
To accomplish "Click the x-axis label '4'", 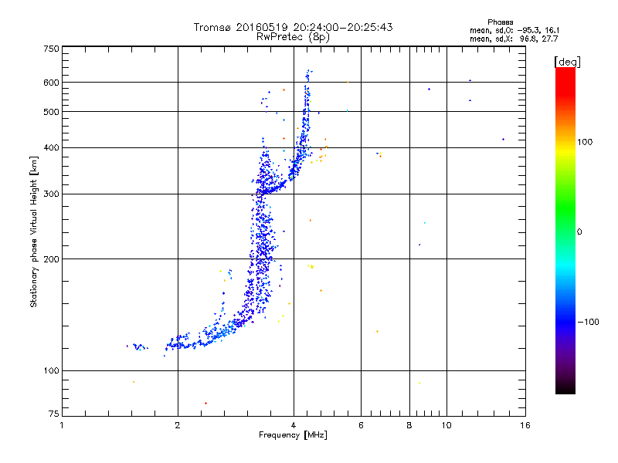I will click(x=294, y=425).
